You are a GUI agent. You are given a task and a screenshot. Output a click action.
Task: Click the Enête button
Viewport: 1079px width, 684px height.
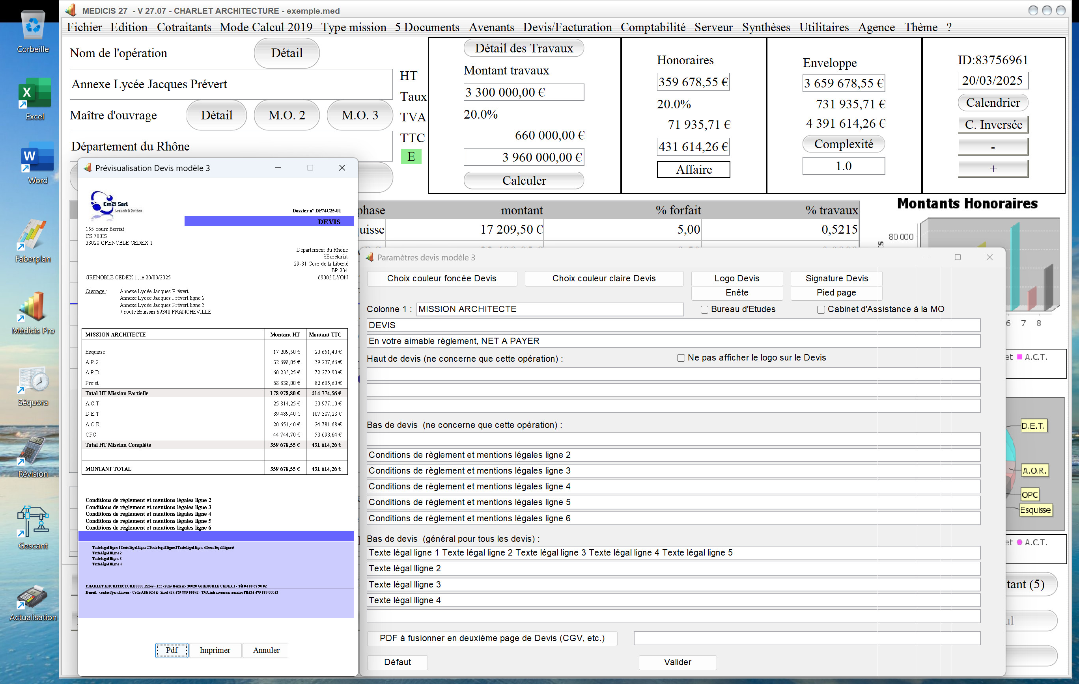pyautogui.click(x=737, y=293)
